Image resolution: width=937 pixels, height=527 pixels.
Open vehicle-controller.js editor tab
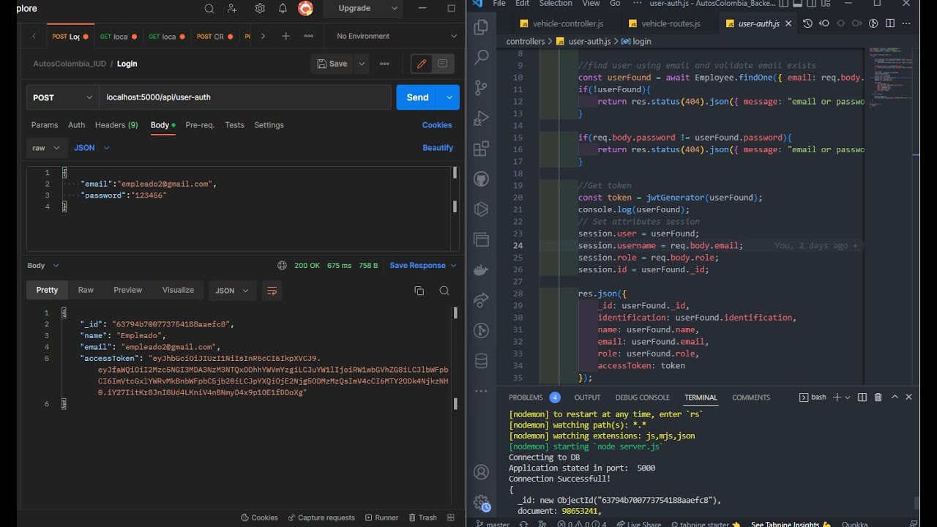coord(560,23)
